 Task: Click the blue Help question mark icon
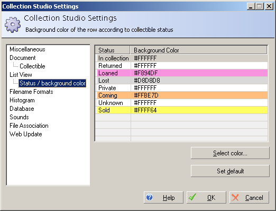tap(150, 197)
